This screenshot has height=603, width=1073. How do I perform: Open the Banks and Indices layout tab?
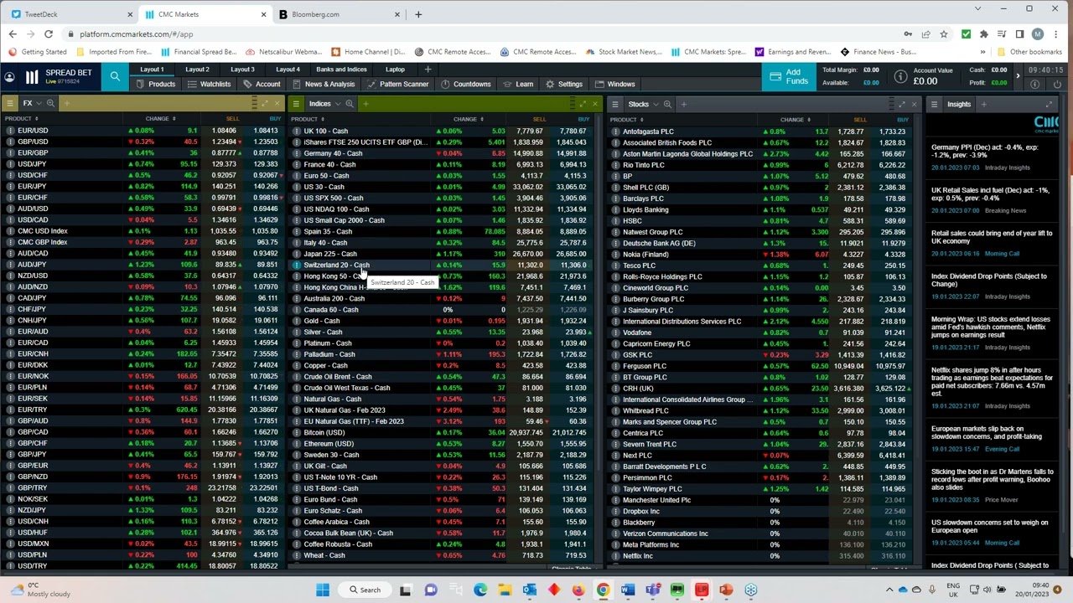point(341,70)
